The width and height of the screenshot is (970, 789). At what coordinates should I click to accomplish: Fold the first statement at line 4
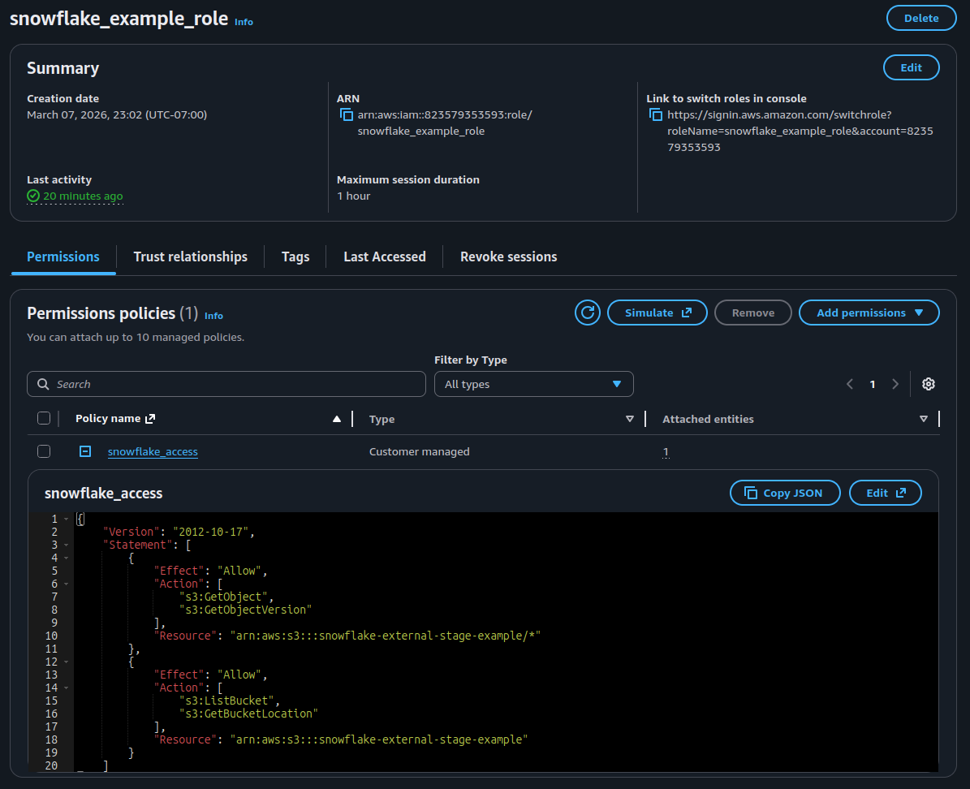coord(67,558)
